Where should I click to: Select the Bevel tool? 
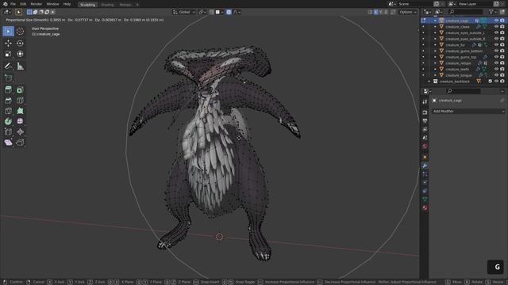(8, 101)
